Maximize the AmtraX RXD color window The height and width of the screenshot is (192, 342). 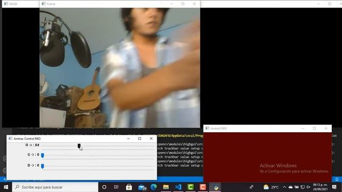coord(314,128)
